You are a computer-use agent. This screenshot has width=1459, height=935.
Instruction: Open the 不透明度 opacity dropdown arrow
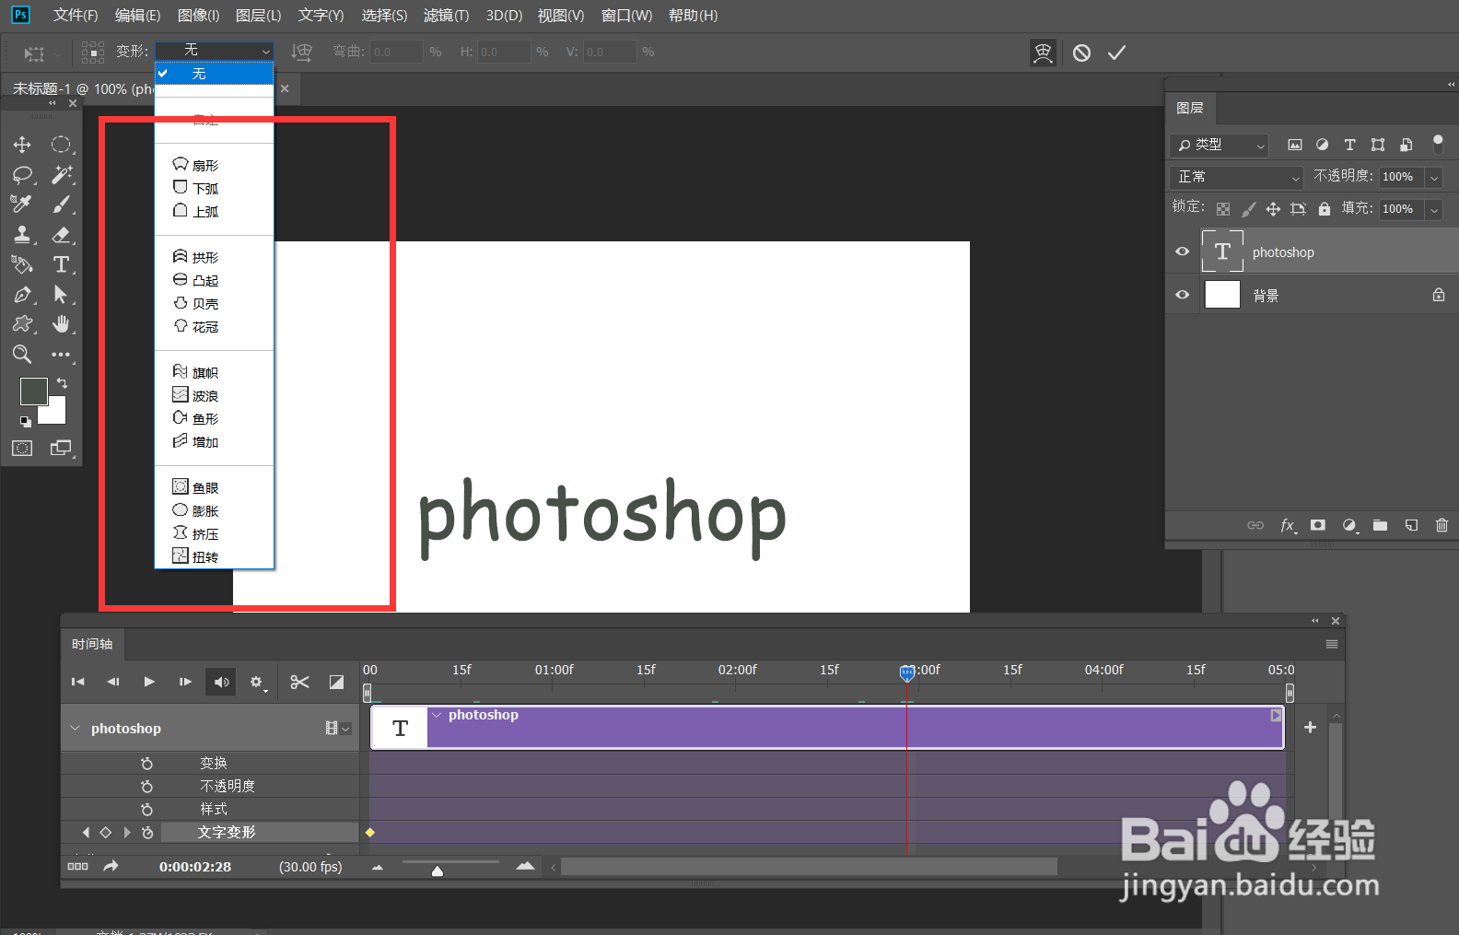click(1434, 177)
